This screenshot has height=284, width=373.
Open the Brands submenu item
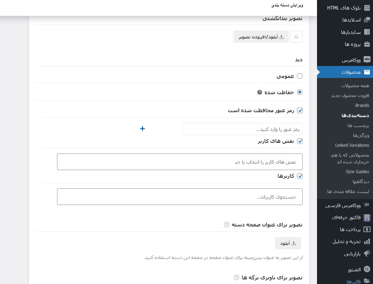(x=362, y=105)
